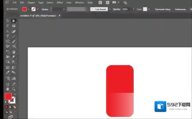Select the Type tool
This screenshot has width=192, height=119.
(8, 36)
